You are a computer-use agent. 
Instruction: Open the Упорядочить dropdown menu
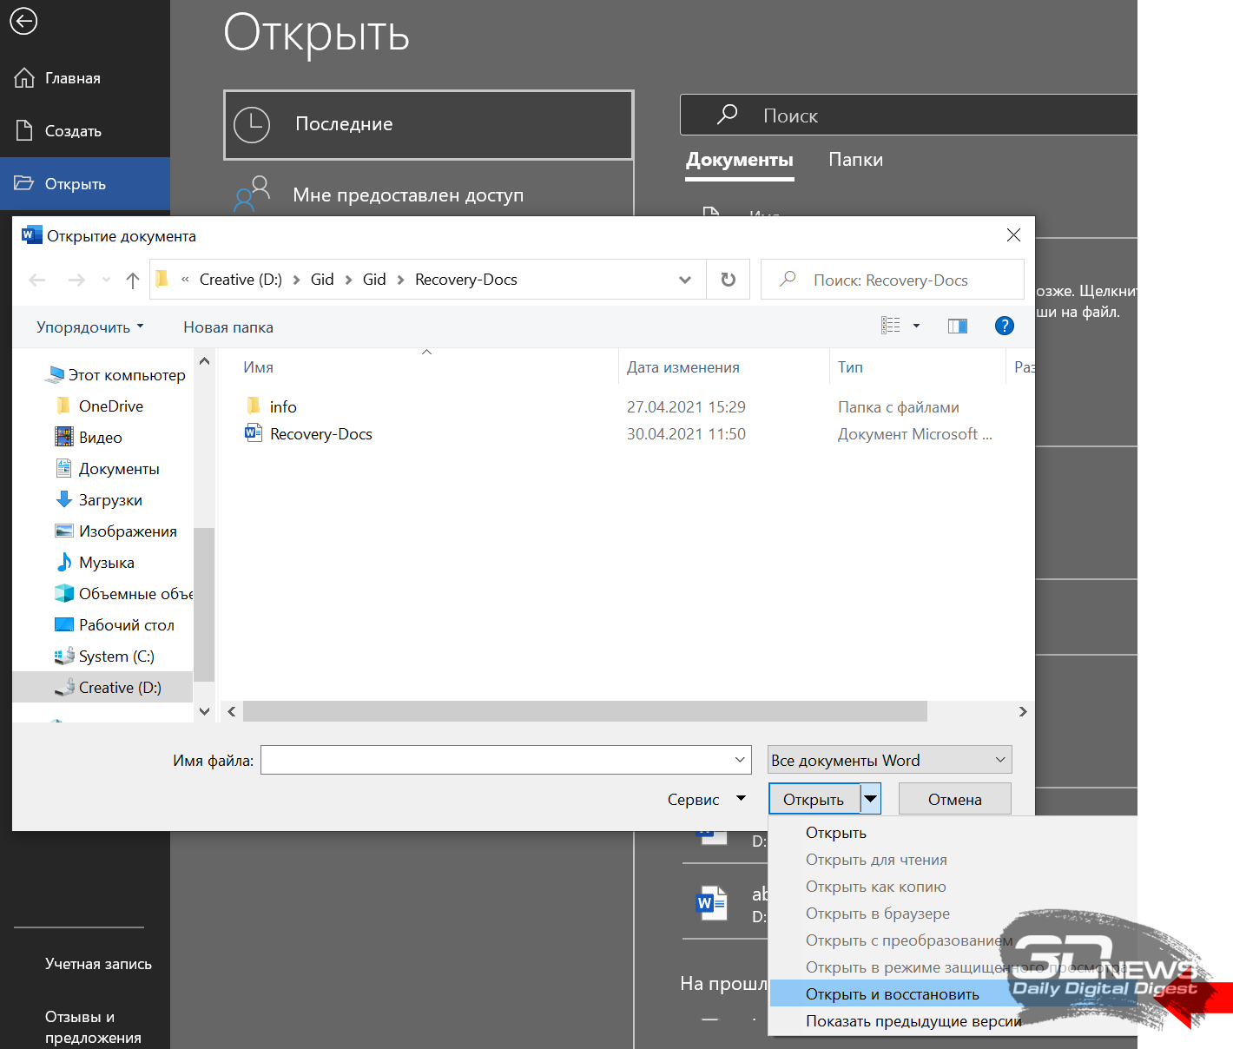89,327
